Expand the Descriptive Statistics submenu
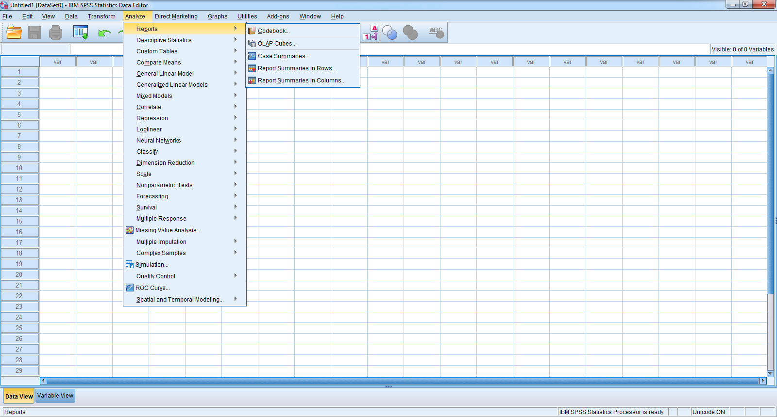777x417 pixels. [185, 40]
